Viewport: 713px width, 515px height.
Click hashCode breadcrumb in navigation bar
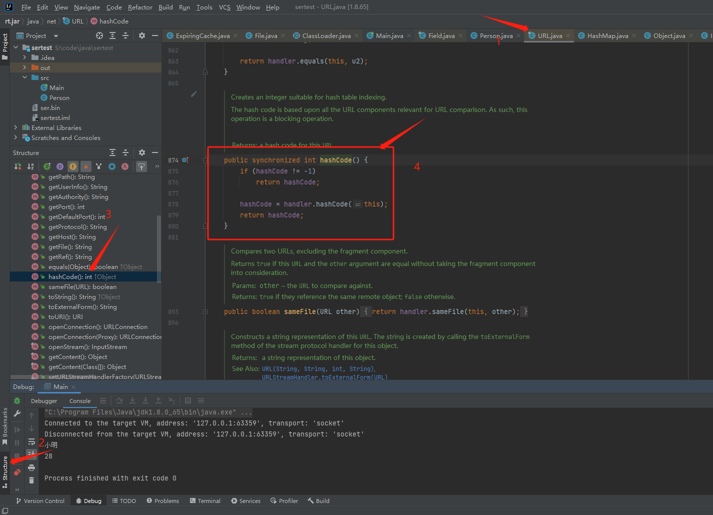[x=109, y=21]
